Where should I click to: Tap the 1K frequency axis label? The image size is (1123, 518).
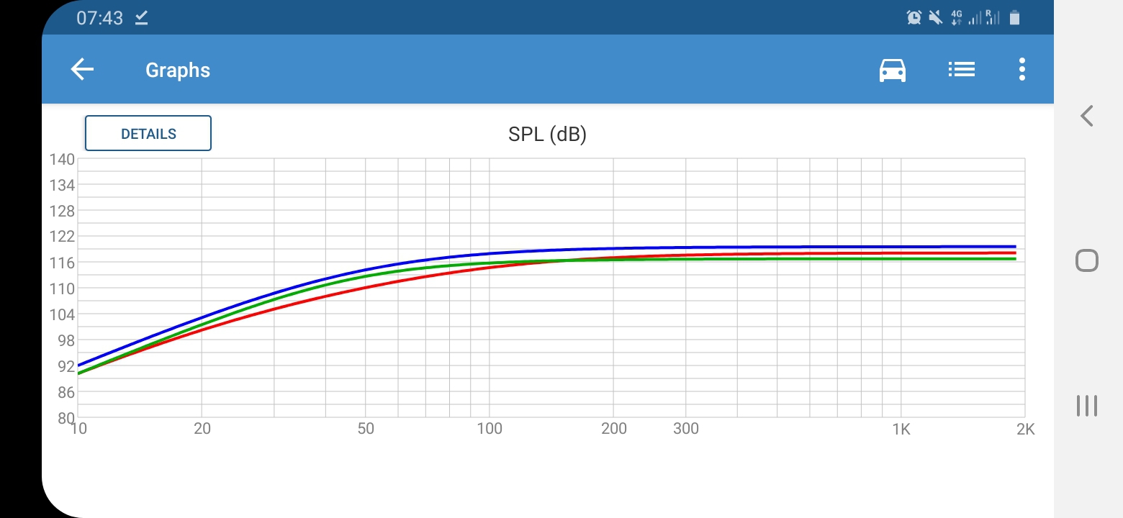click(901, 430)
